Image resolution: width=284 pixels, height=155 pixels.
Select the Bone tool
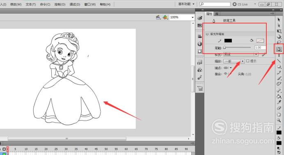[279, 91]
